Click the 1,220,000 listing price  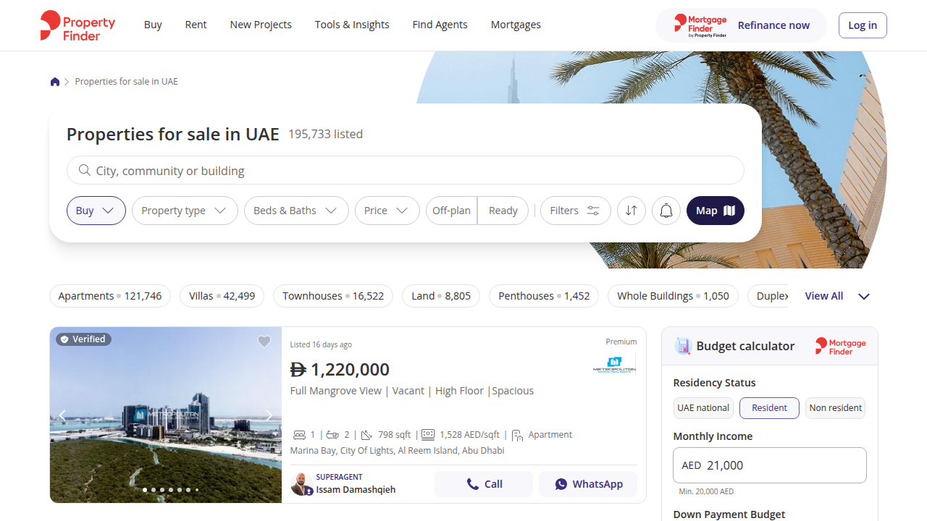[340, 369]
